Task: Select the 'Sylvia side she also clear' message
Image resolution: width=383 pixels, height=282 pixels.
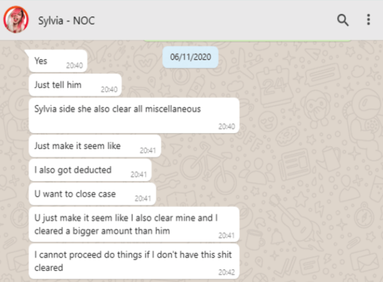Action: (134, 115)
